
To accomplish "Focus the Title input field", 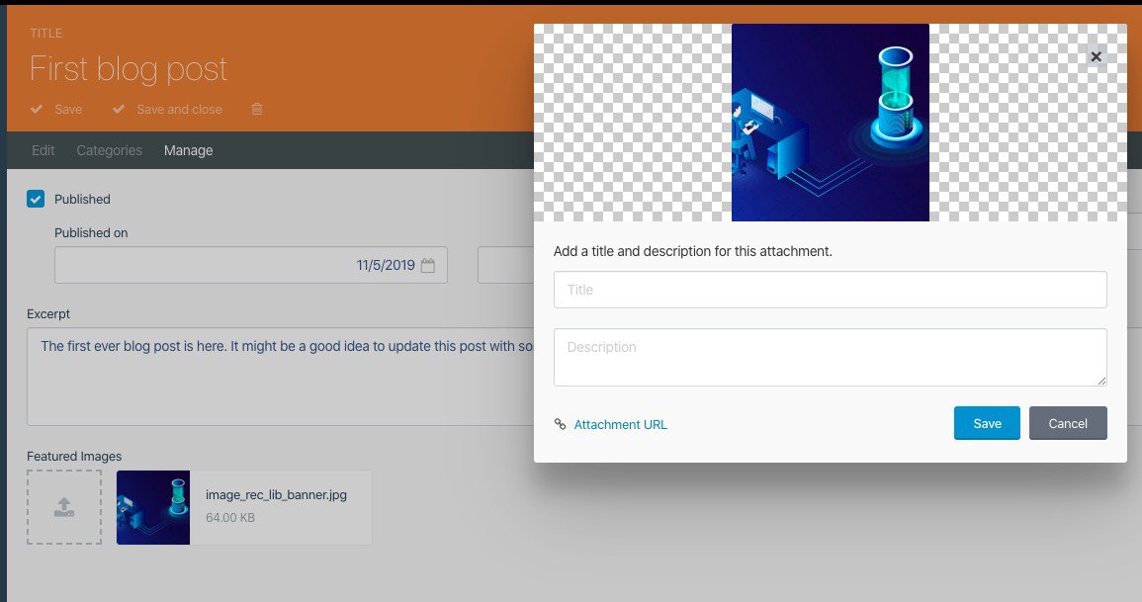I will pyautogui.click(x=831, y=290).
